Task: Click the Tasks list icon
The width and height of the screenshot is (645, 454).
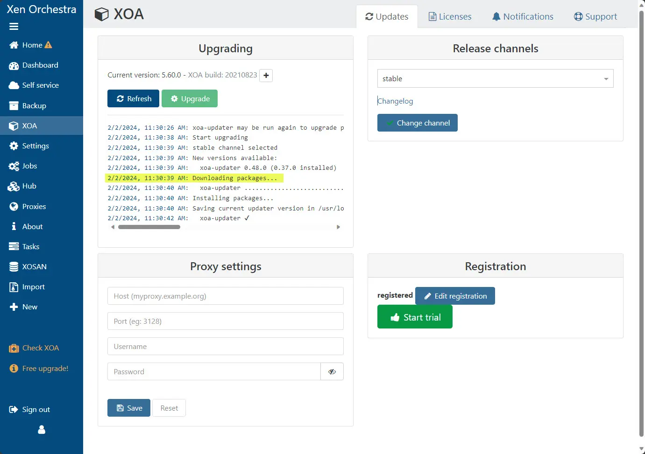Action: click(14, 247)
